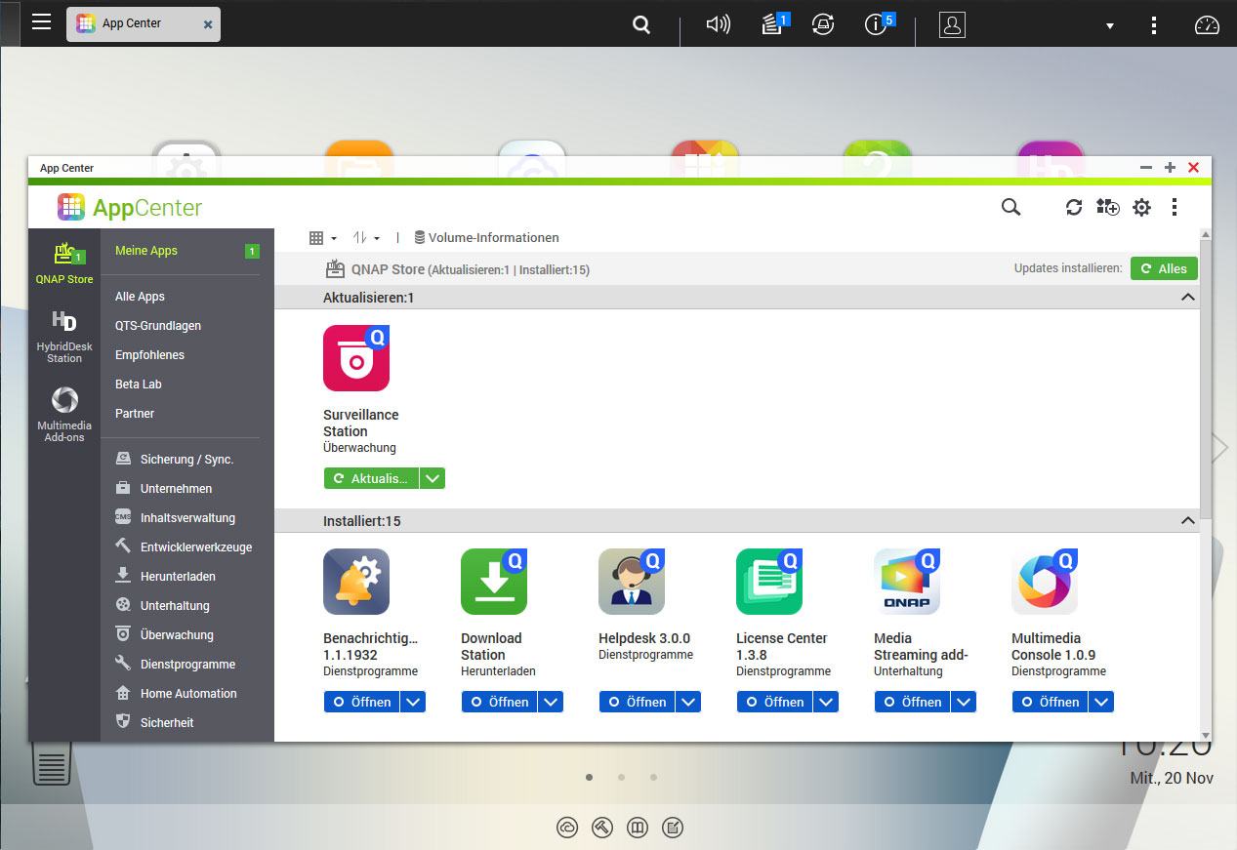Screen dimensions: 1237x850
Task: Open Volume-Informationen
Action: tap(486, 238)
